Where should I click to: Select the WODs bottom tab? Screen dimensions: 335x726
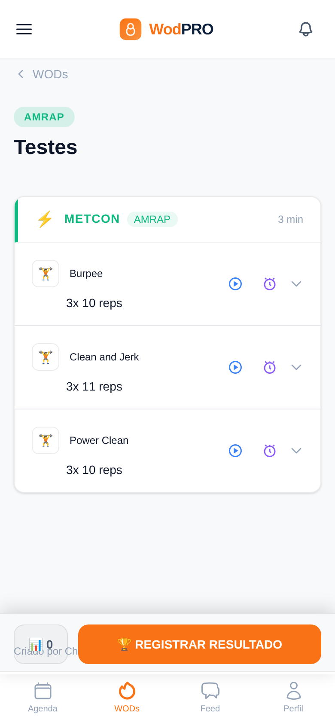(127, 697)
